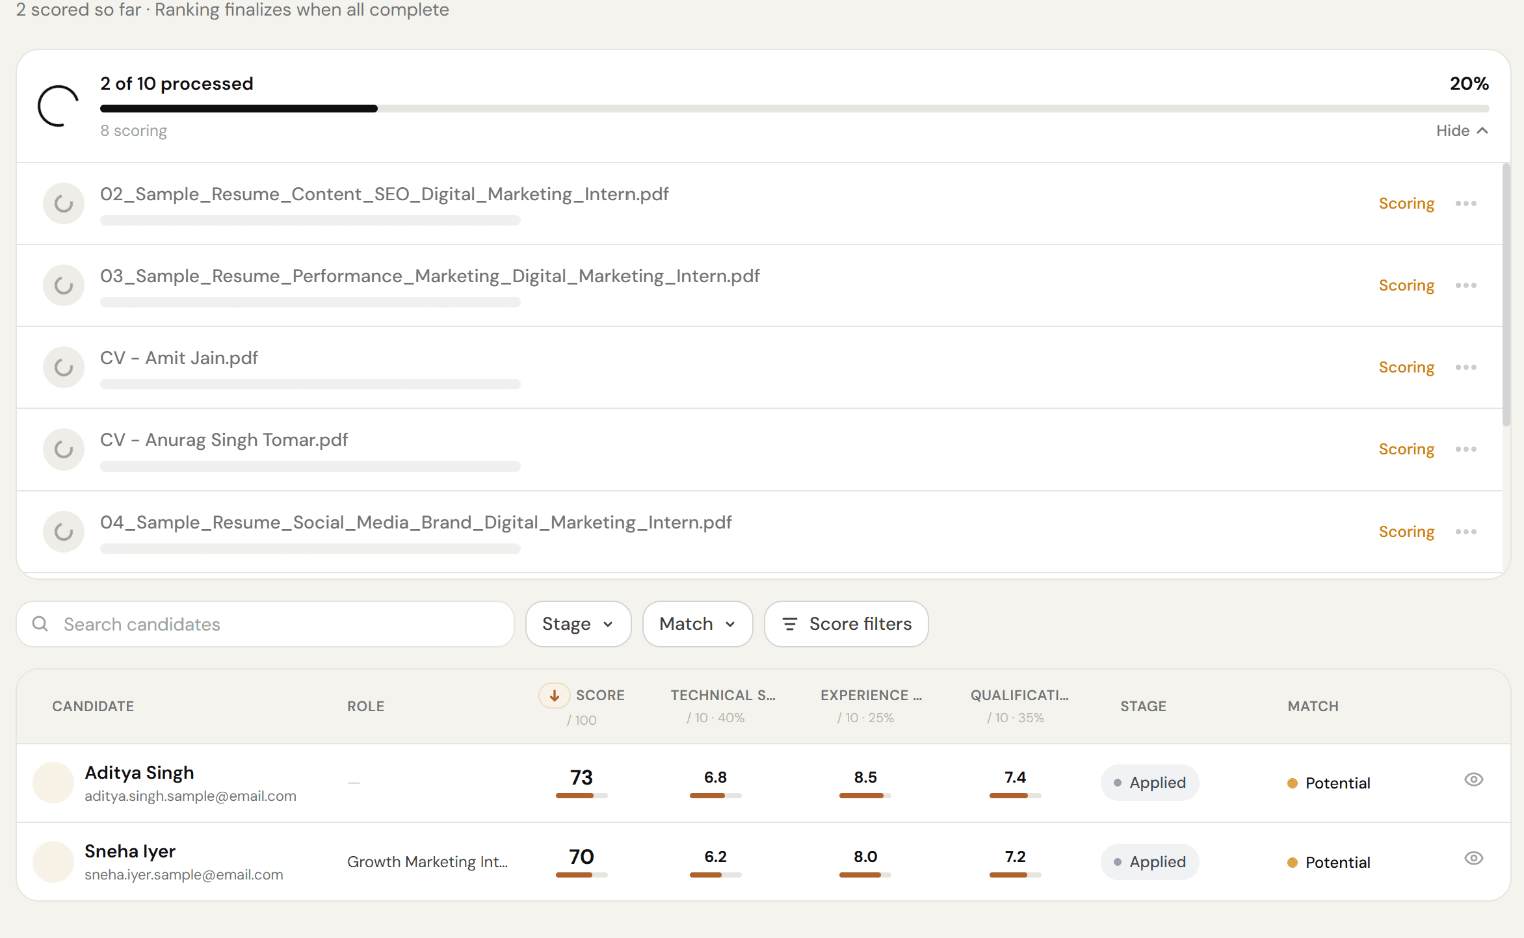Open Score filters panel
The image size is (1524, 938).
point(846,624)
